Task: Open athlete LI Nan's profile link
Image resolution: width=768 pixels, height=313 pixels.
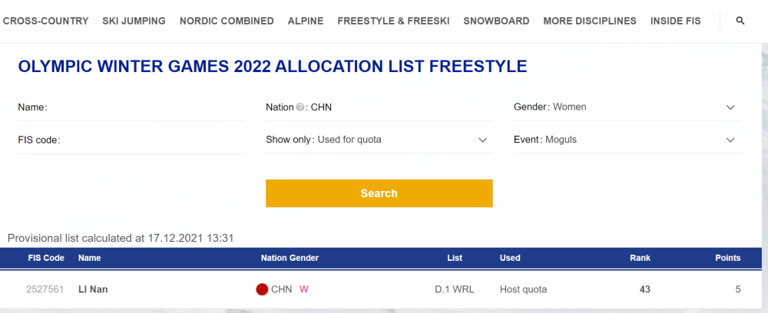Action: pos(93,289)
